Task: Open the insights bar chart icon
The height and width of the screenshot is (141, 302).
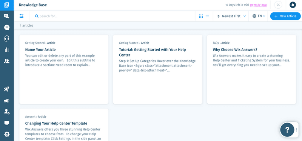Action: tap(7, 50)
